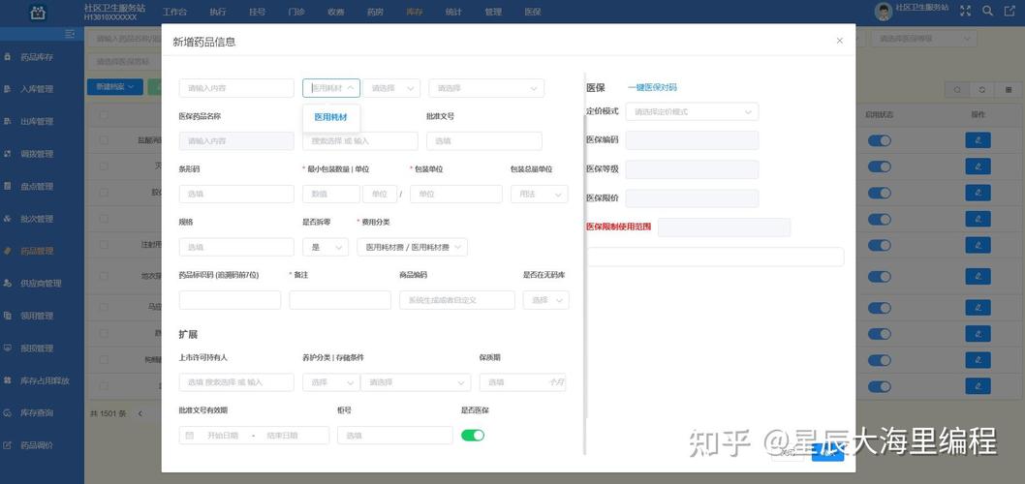Close the 新增药品信息 dialog
1025x484 pixels.
click(840, 41)
